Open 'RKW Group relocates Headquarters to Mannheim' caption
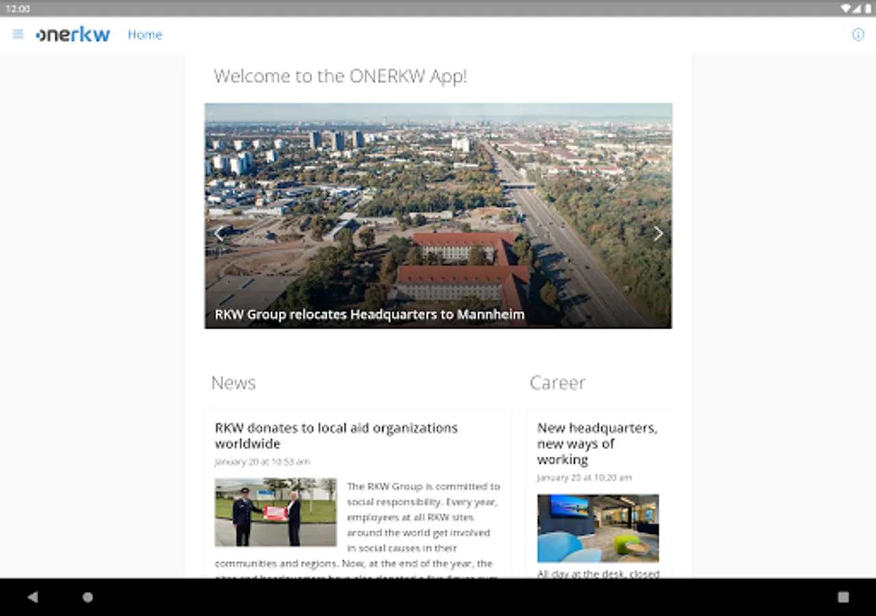Screen dimensions: 876x616 click(x=370, y=315)
